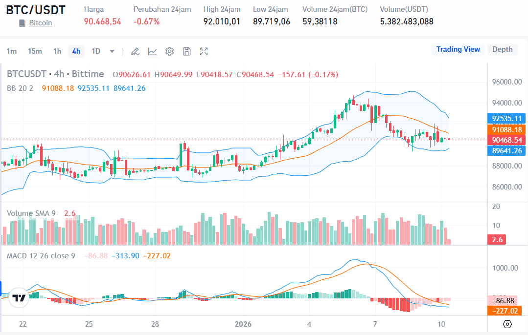This screenshot has width=528, height=335.
Task: Open chart settings gear icon
Action: [170, 51]
